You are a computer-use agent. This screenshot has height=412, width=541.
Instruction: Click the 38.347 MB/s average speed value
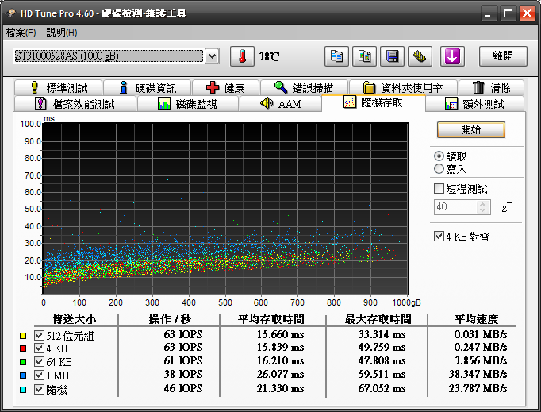[x=478, y=374]
